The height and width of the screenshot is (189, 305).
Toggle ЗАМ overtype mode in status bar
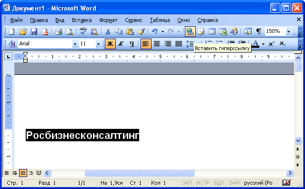[x=234, y=183]
